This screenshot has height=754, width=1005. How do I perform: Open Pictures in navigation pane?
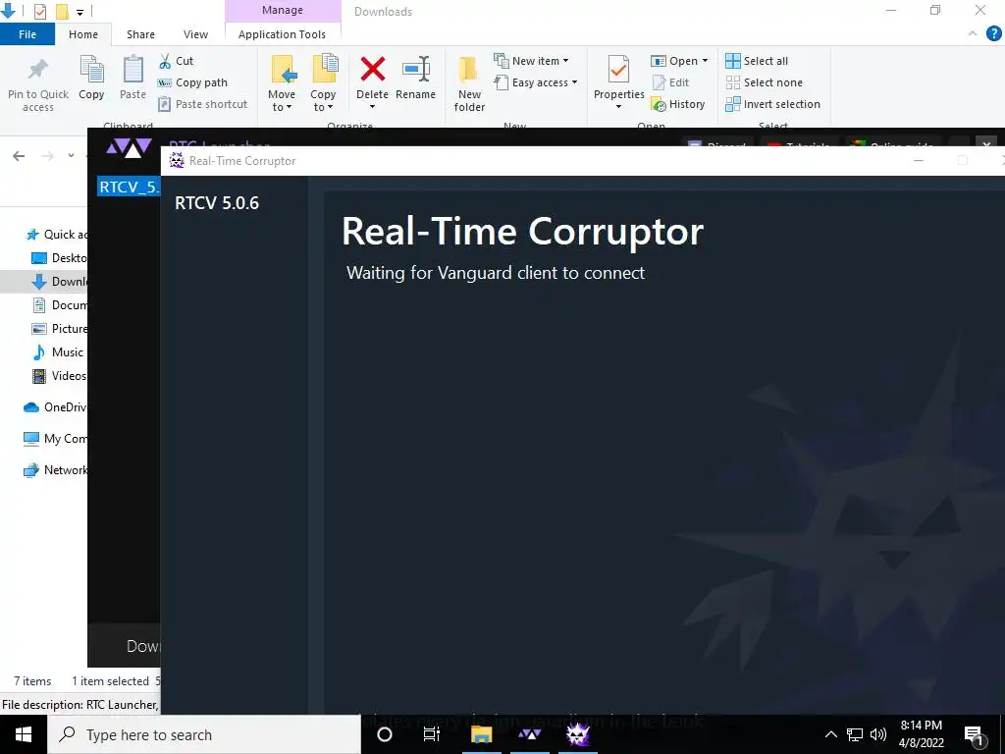(60, 328)
